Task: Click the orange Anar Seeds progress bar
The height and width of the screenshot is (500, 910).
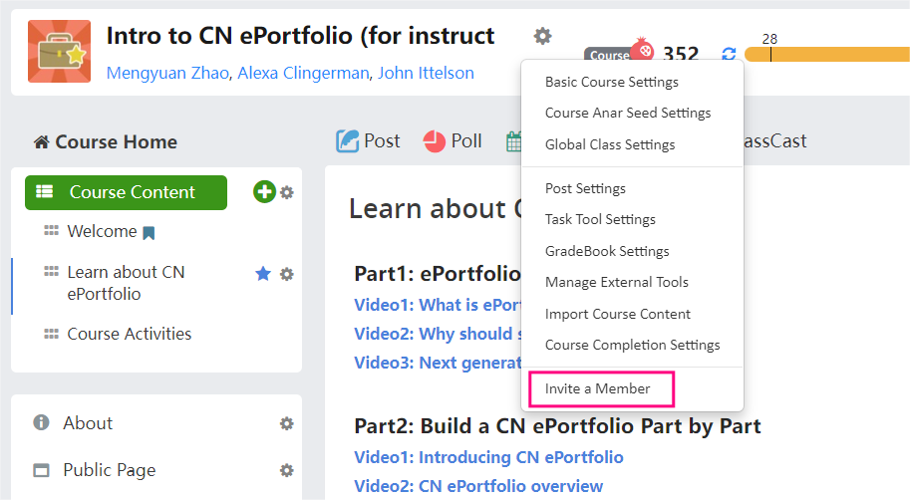Action: (x=827, y=54)
